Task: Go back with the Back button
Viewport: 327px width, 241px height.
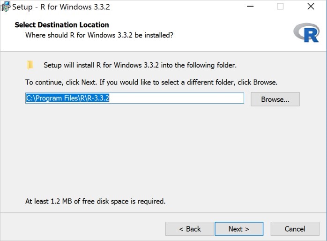Action: coord(190,229)
